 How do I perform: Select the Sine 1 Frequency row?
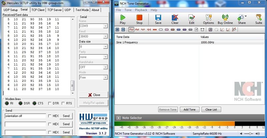[x=189, y=42]
